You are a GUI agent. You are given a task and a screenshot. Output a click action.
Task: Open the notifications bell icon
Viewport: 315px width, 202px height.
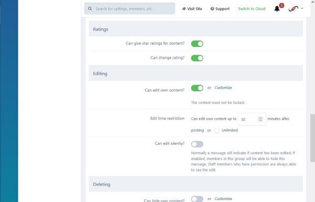pos(277,8)
